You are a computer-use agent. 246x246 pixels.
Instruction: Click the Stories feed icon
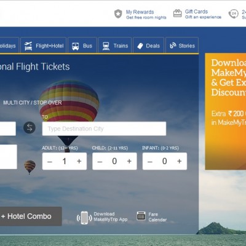(173, 46)
